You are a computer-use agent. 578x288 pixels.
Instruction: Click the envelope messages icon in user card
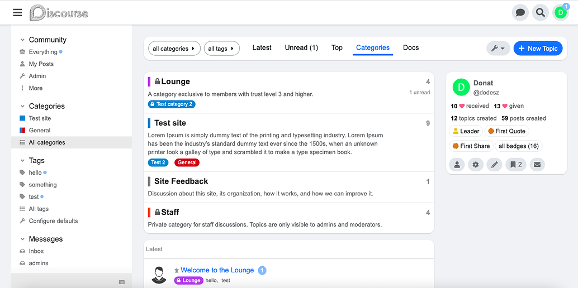point(537,165)
